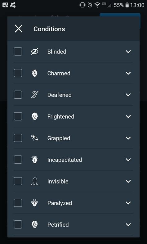
Task: Expand the Grappled description chevron
Action: (128, 138)
